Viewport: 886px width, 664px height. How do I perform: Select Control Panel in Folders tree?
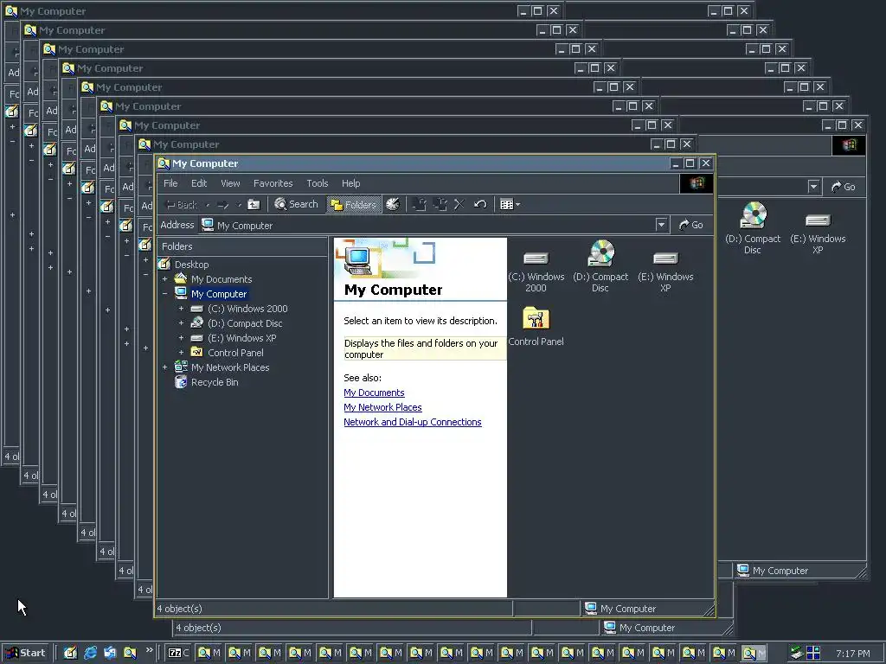tap(235, 353)
